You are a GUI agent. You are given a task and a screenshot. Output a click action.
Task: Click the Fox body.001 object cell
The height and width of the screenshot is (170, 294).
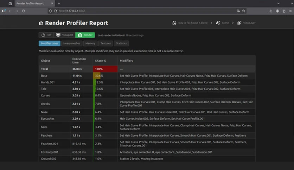55,152
